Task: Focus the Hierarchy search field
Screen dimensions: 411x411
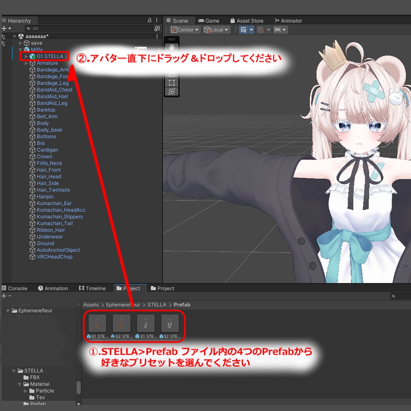Action: point(89,28)
